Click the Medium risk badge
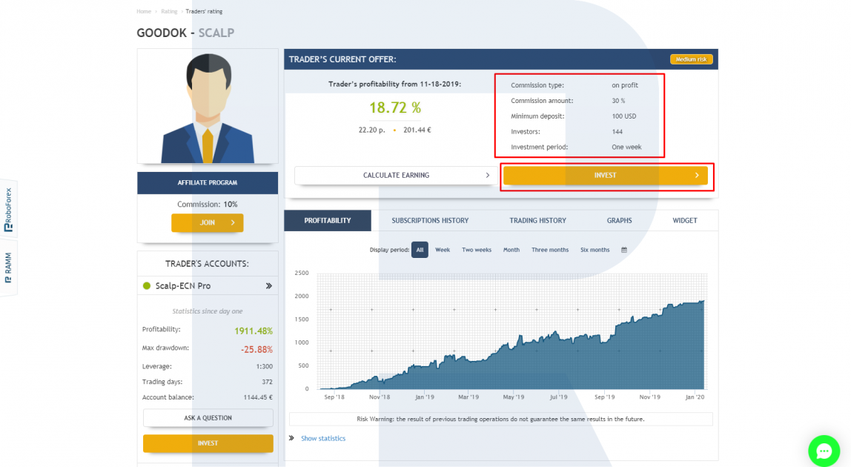 pyautogui.click(x=691, y=59)
